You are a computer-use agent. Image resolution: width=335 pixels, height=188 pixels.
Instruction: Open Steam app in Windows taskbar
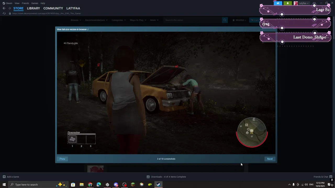(158, 185)
